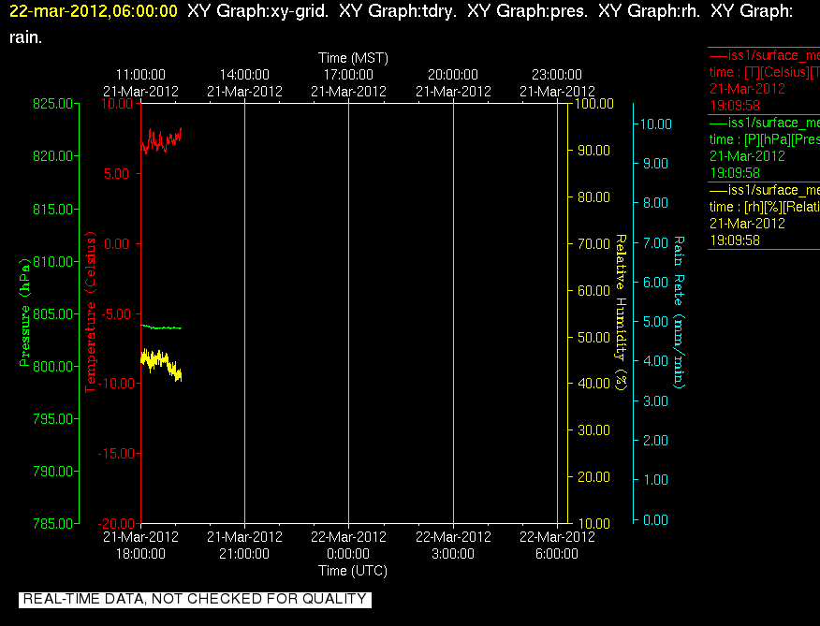Click the 6:00:00 UTC bottom axis label
This screenshot has height=626, width=820.
pyautogui.click(x=557, y=554)
